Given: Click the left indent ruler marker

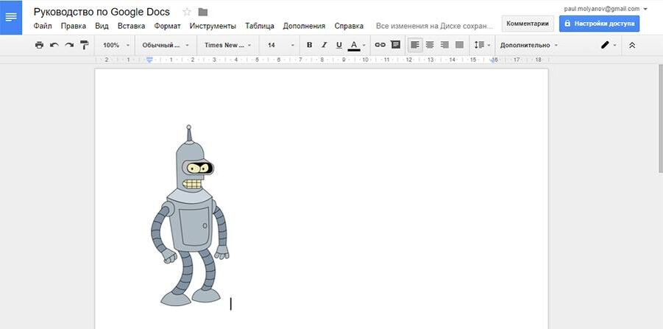Looking at the screenshot, I should (x=149, y=60).
